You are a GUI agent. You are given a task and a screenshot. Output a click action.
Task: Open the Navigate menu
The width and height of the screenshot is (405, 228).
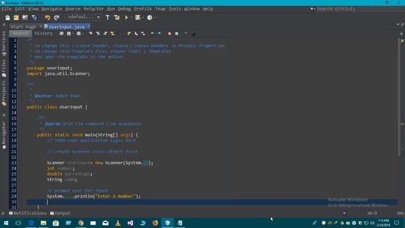click(52, 8)
